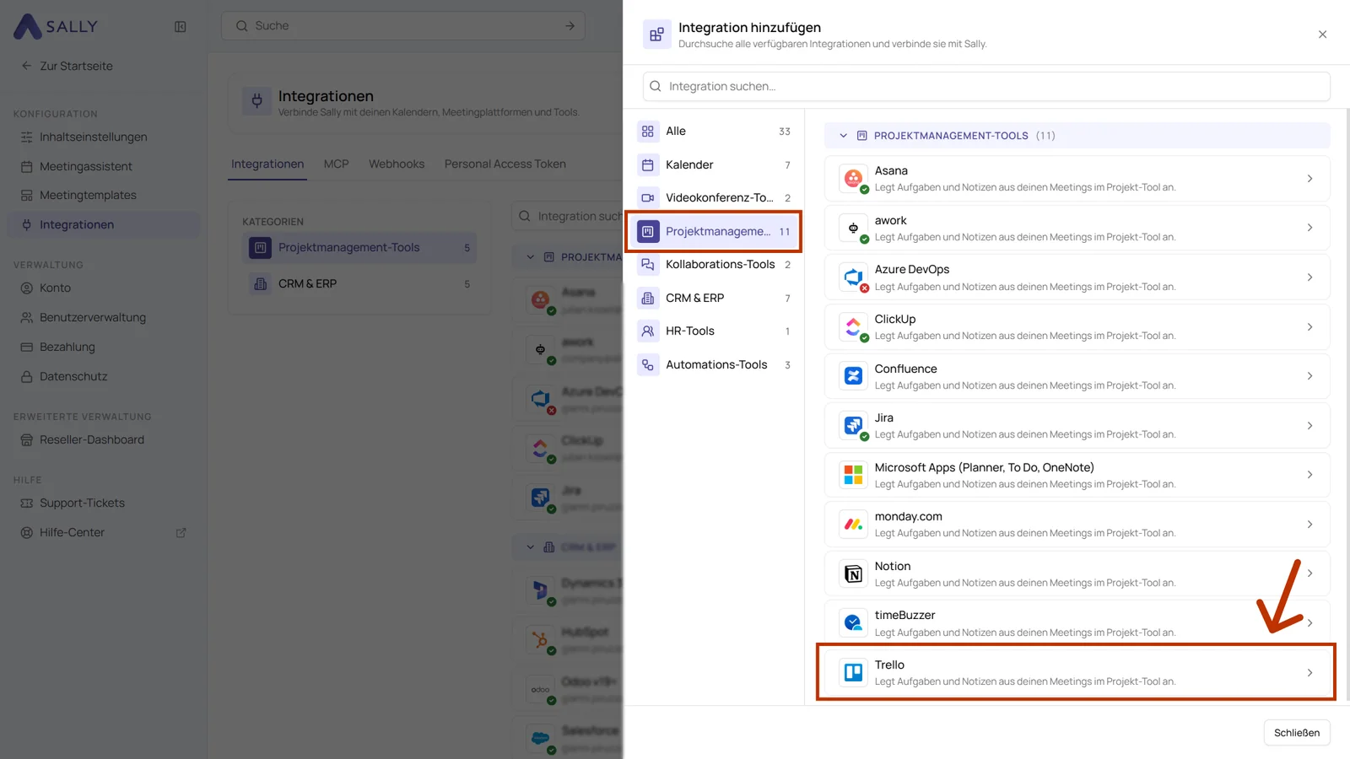This screenshot has height=759, width=1350.
Task: Click the Kollaborations-Tools chat icon
Action: point(648,264)
